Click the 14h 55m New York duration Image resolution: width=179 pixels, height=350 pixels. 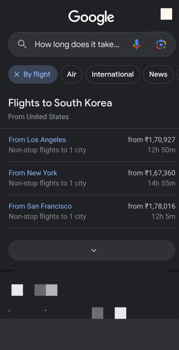pos(161,183)
